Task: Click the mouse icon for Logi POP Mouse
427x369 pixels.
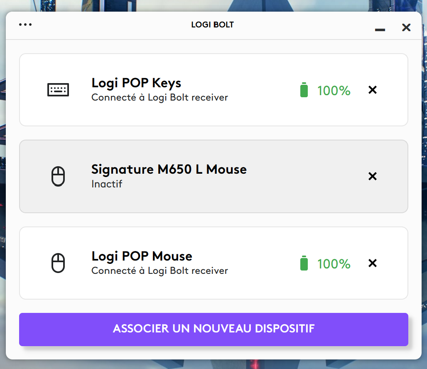Action: tap(58, 263)
